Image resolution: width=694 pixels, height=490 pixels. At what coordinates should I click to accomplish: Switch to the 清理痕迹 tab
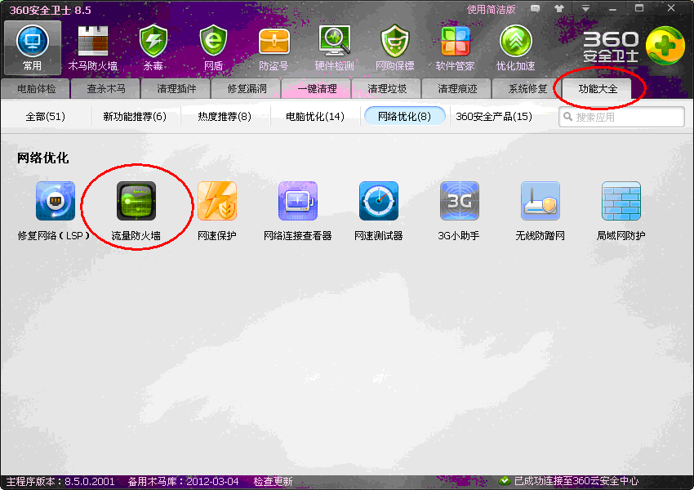tap(457, 89)
